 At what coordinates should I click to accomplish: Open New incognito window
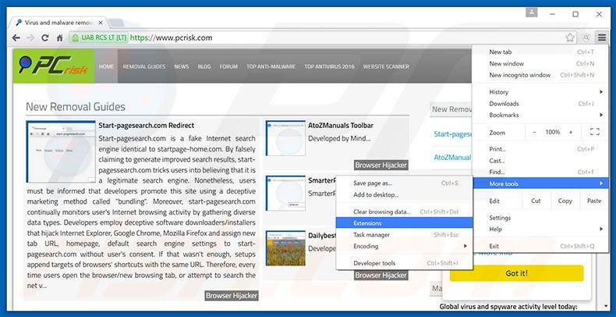(540, 75)
